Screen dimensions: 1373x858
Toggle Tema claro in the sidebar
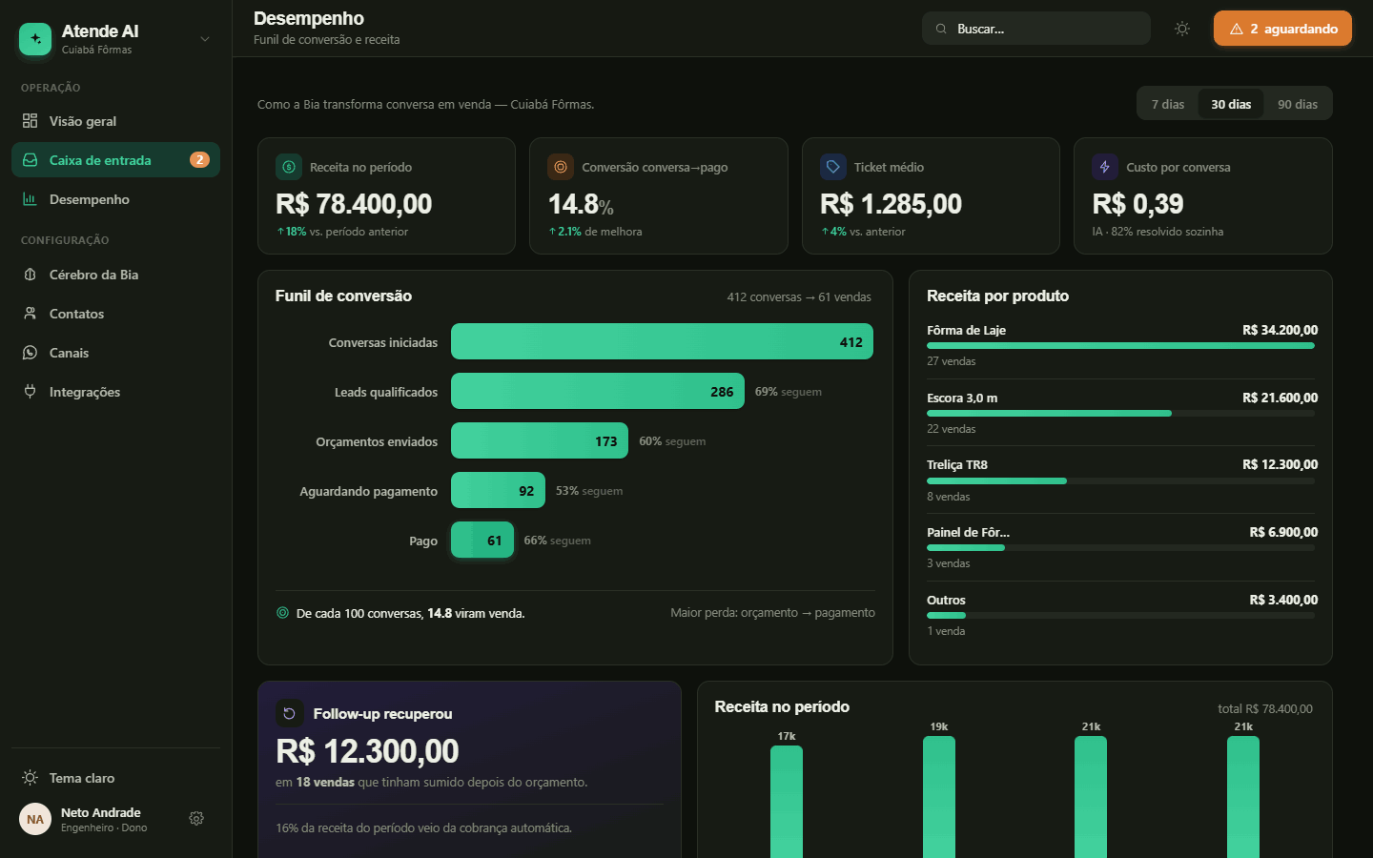coord(115,778)
